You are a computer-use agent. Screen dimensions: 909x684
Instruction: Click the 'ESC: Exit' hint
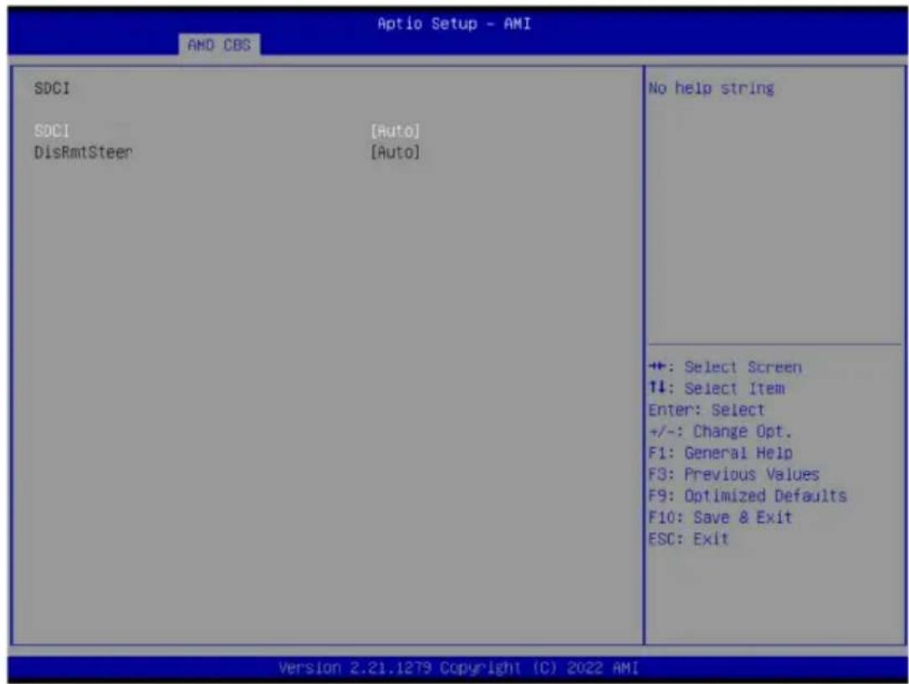click(688, 539)
